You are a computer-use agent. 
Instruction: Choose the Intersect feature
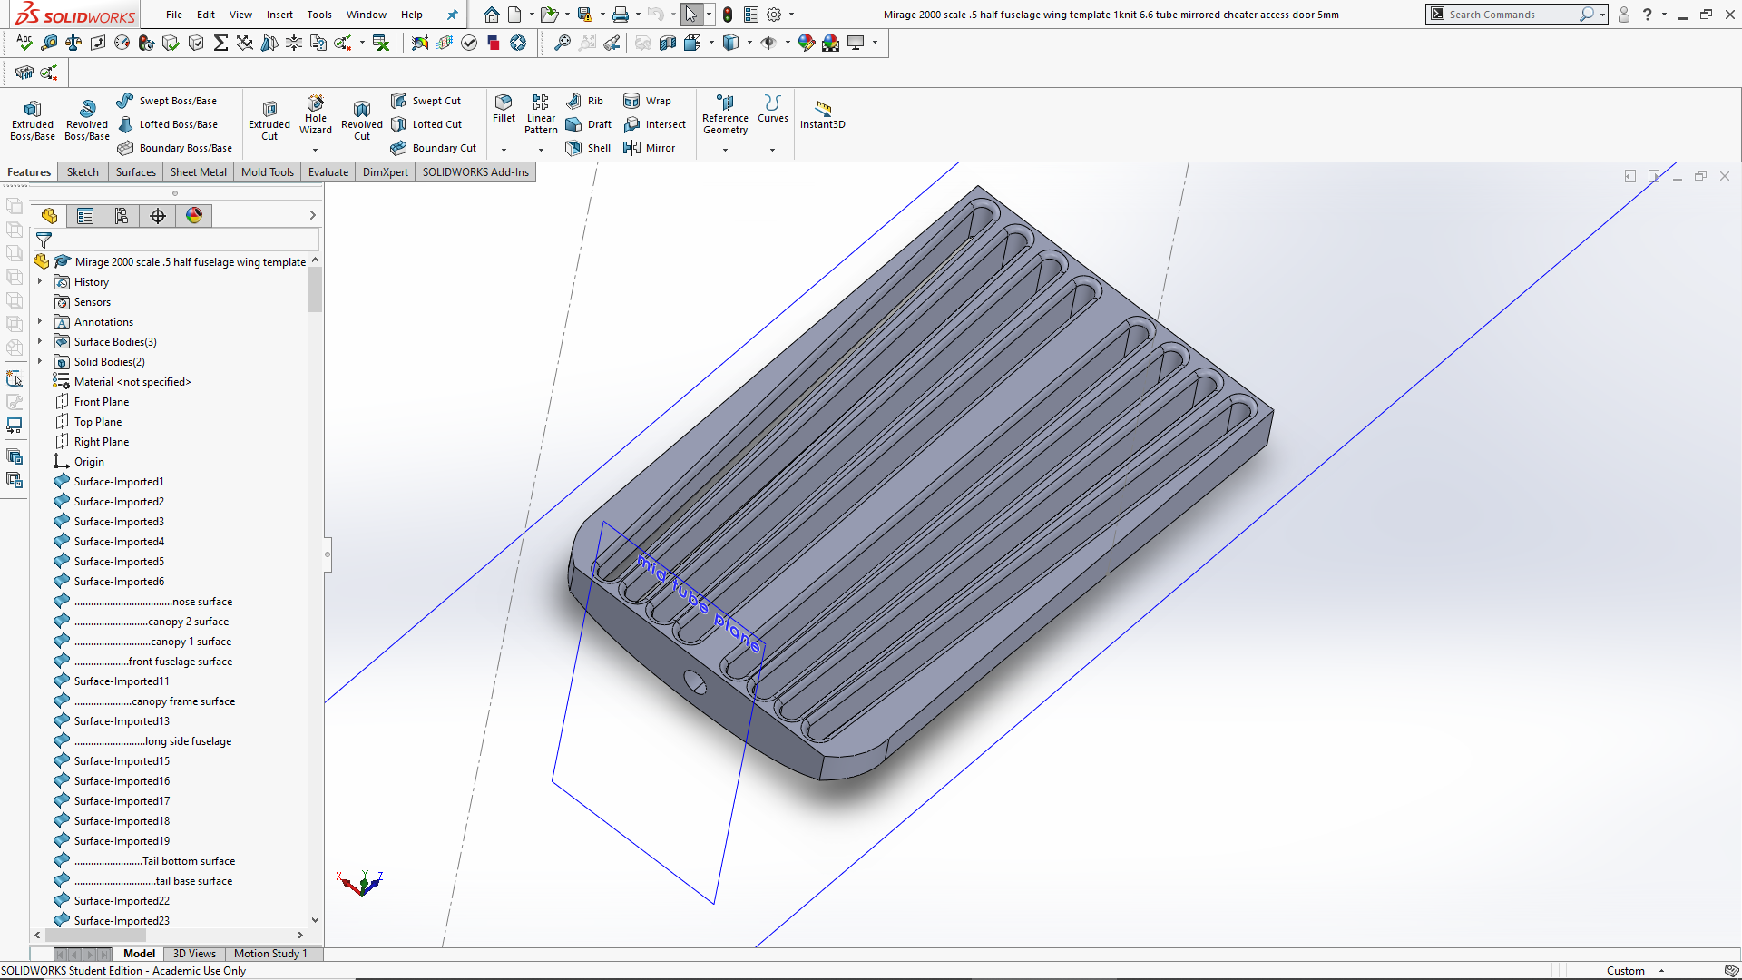(655, 124)
